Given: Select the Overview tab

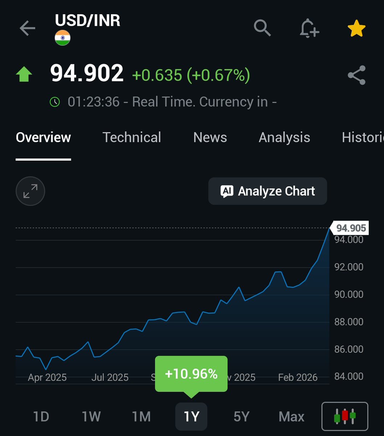Looking at the screenshot, I should (44, 137).
